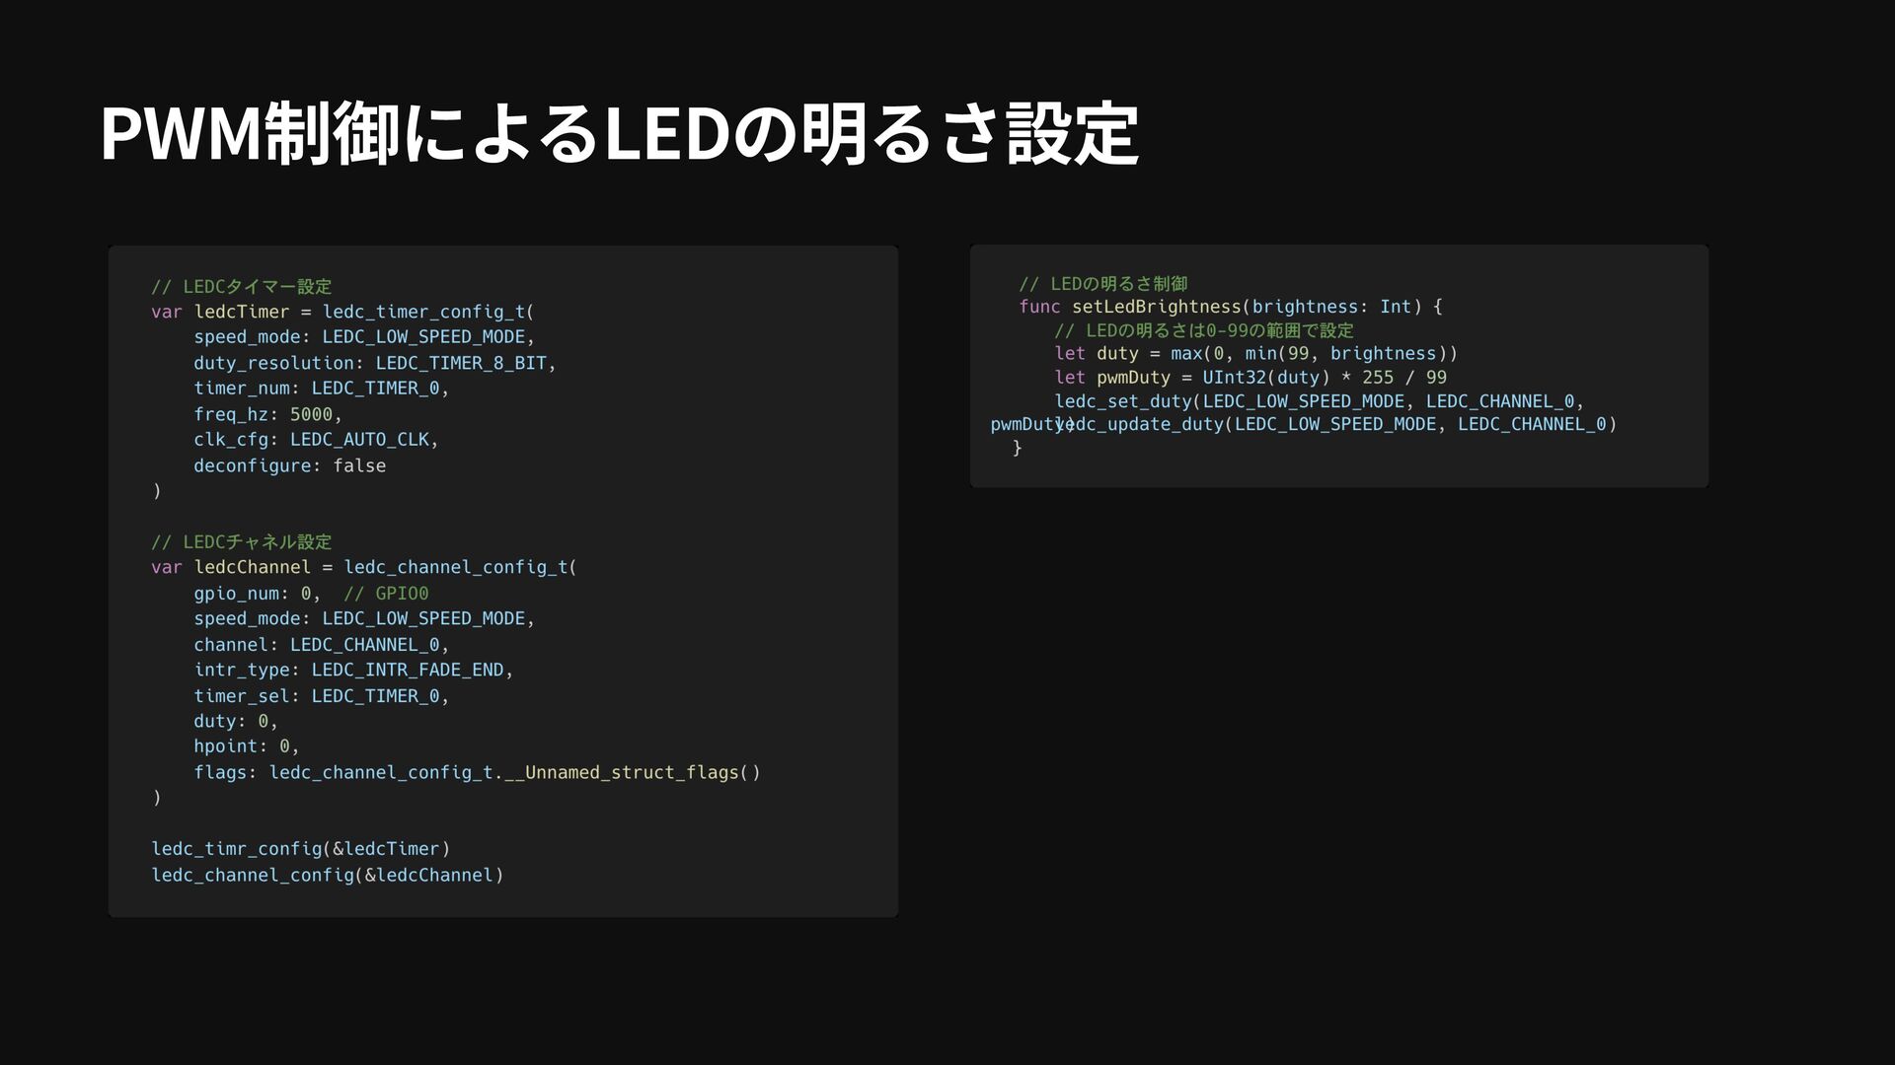Click the LEDCチャネル設定 comment line
Image resolution: width=1895 pixels, height=1065 pixels.
[241, 542]
